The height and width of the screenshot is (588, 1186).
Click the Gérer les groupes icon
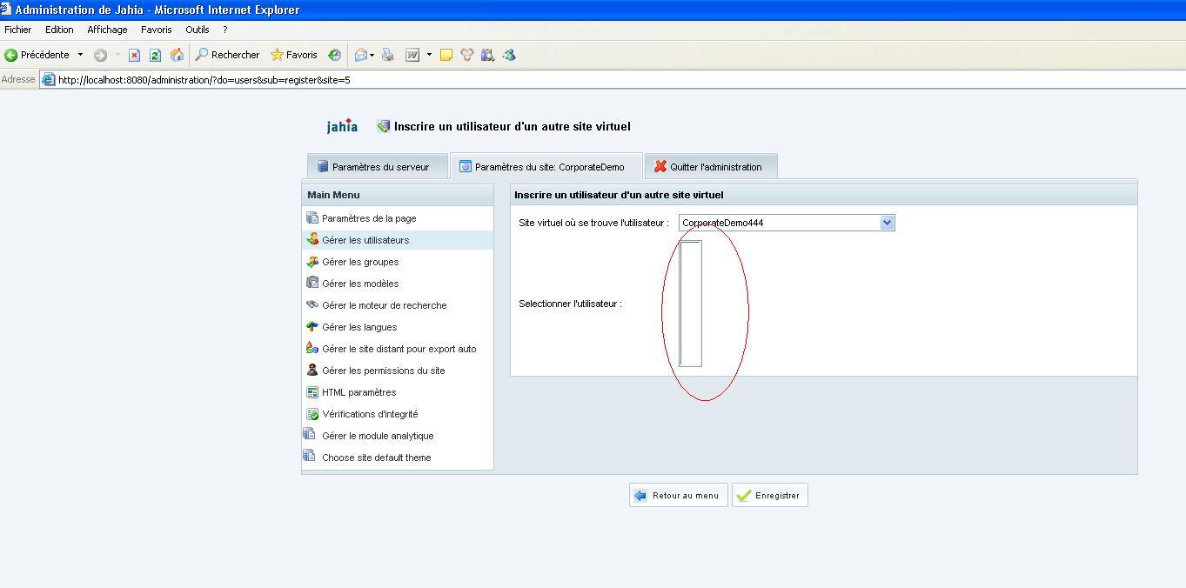coord(312,261)
